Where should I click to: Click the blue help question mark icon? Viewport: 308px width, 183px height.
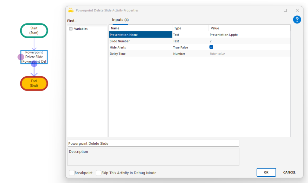297,20
